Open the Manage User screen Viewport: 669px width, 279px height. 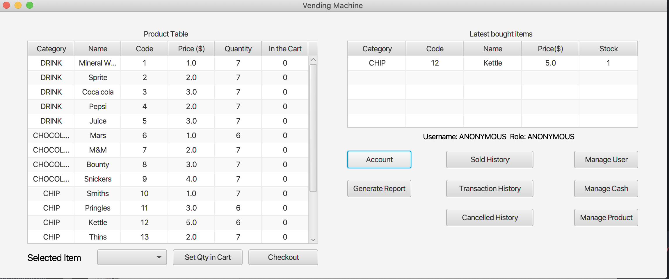pos(606,160)
